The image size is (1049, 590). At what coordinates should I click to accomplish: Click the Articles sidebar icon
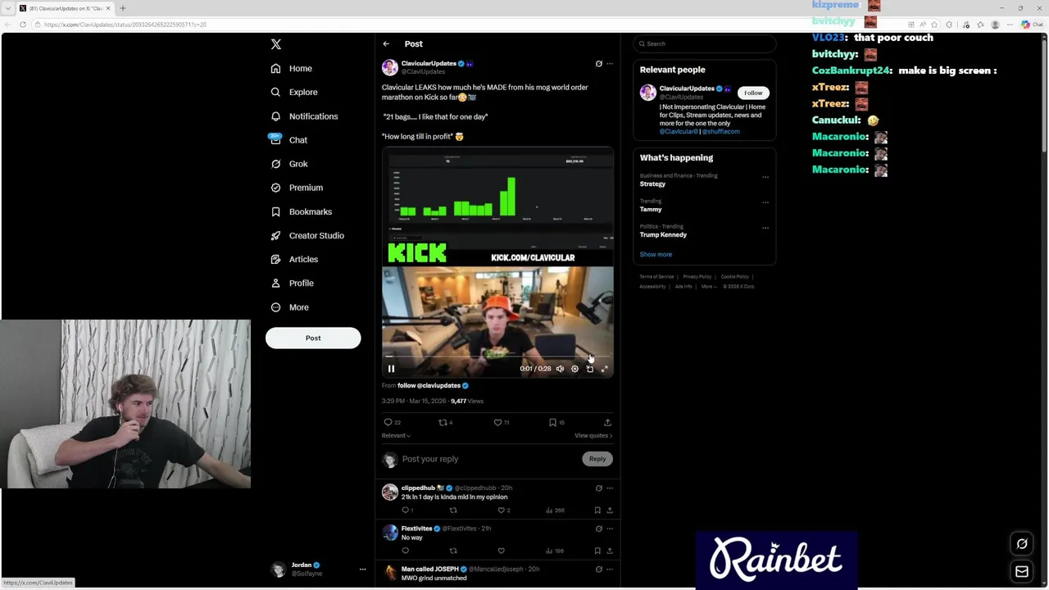click(x=275, y=259)
